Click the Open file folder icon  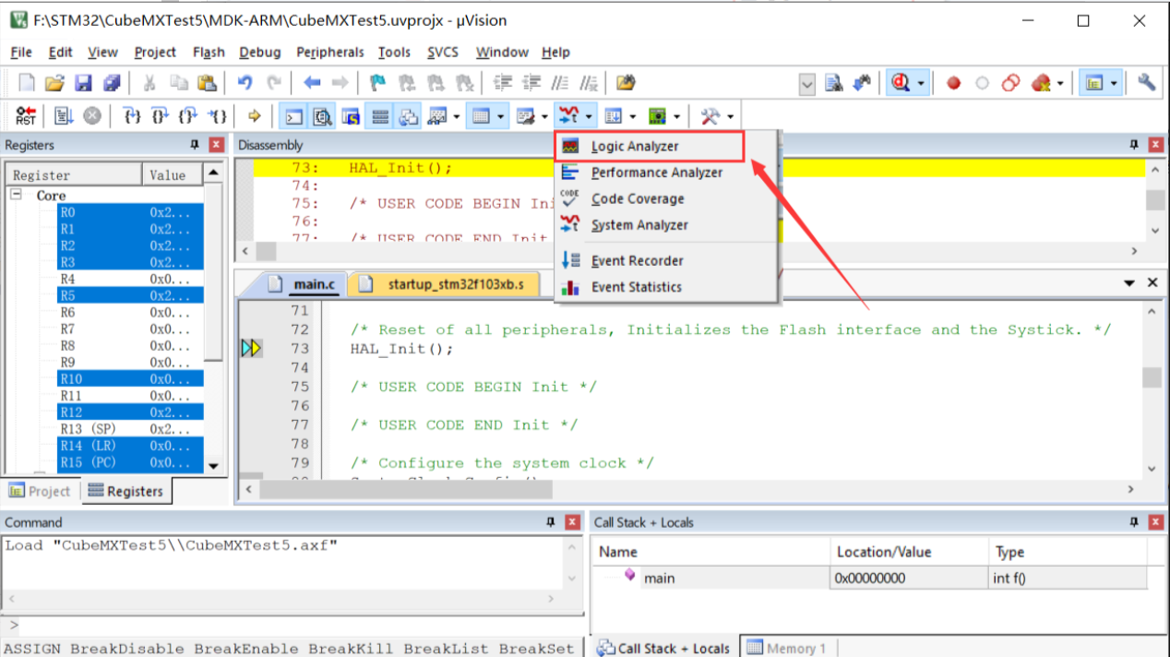click(54, 83)
